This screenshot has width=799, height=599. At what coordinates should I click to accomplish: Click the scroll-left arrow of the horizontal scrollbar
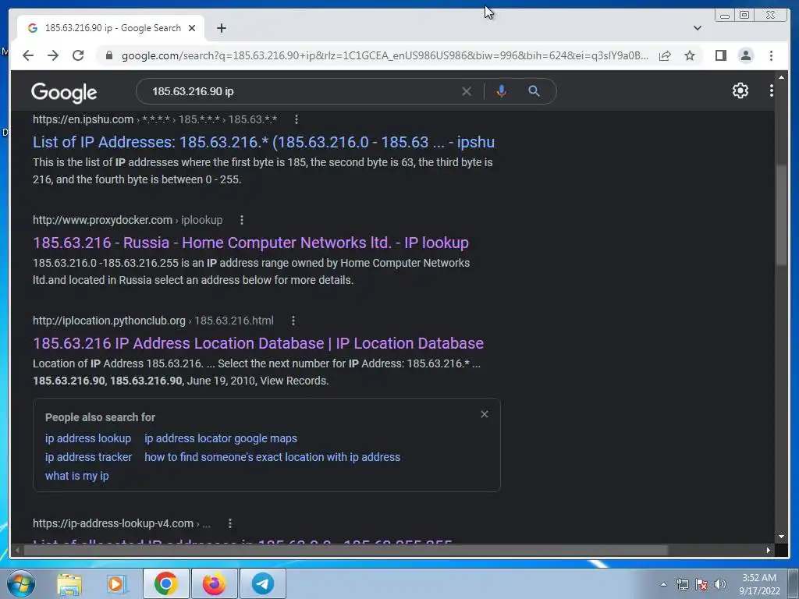click(x=17, y=550)
